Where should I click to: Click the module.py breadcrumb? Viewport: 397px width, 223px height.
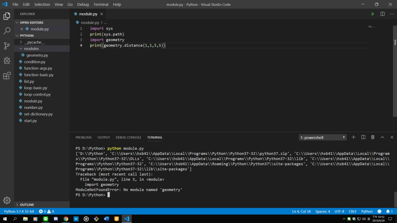pyautogui.click(x=90, y=22)
